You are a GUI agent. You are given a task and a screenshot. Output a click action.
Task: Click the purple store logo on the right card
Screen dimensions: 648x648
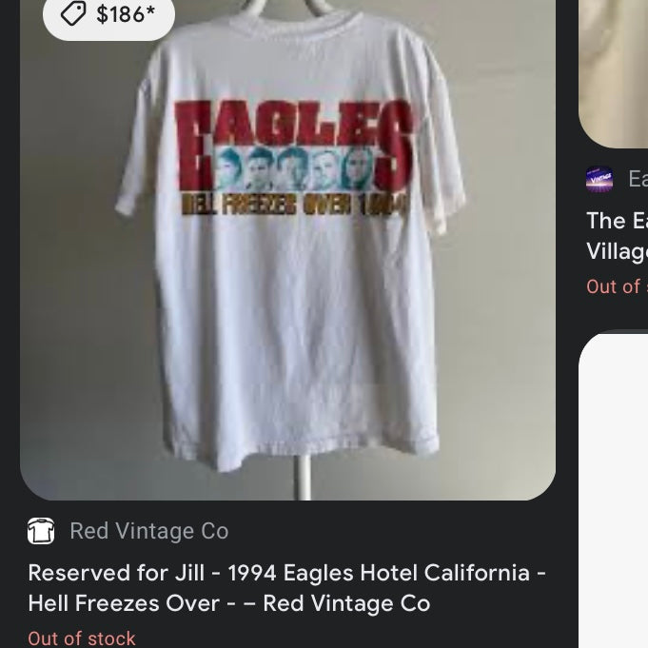point(599,179)
